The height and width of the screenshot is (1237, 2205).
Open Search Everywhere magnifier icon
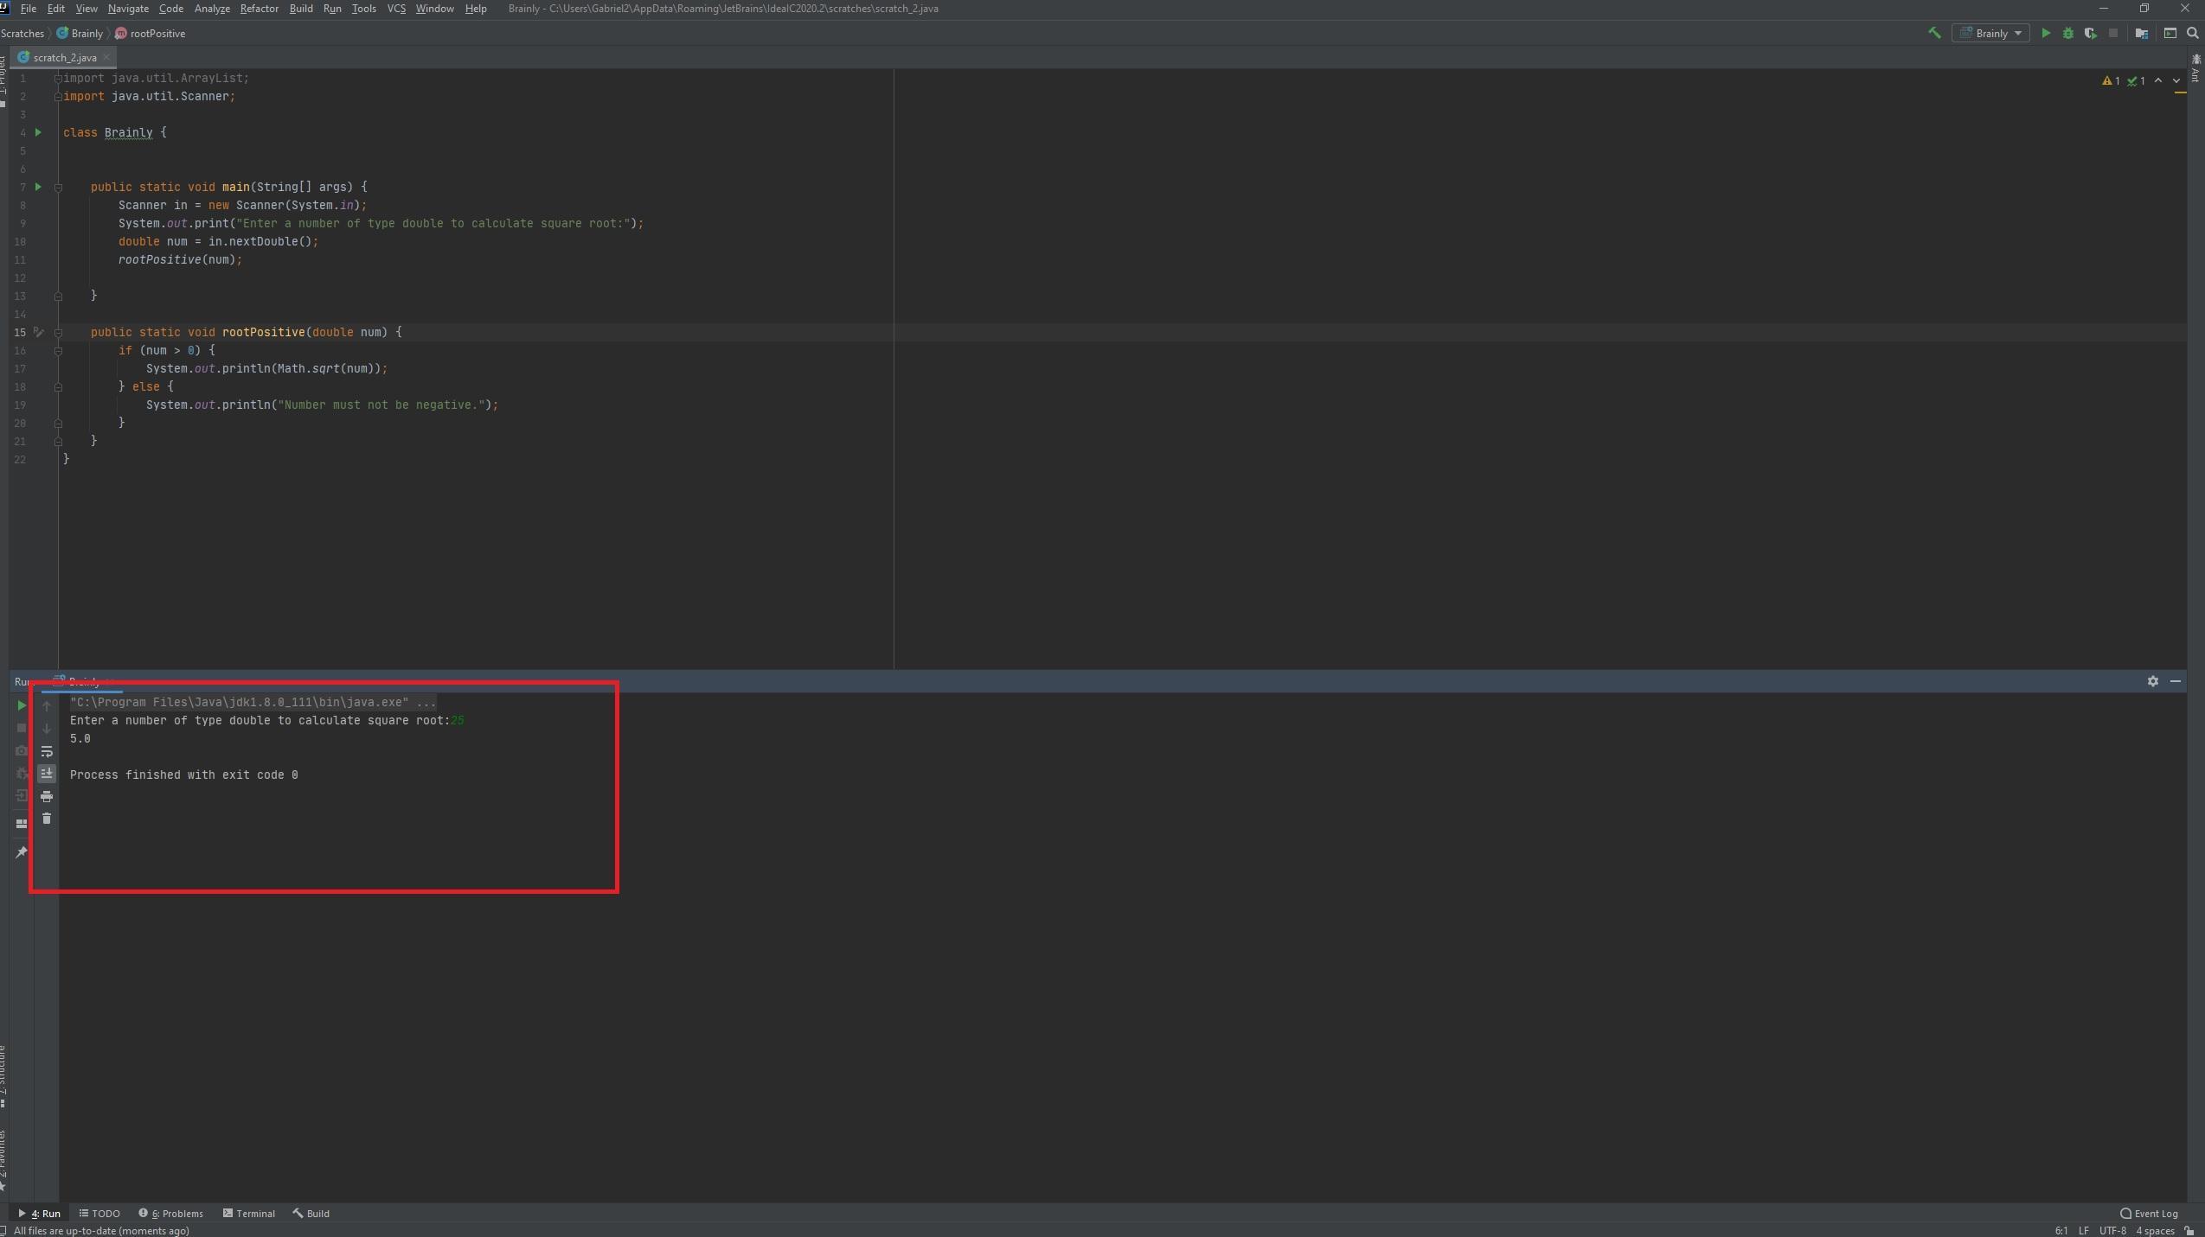[2193, 33]
